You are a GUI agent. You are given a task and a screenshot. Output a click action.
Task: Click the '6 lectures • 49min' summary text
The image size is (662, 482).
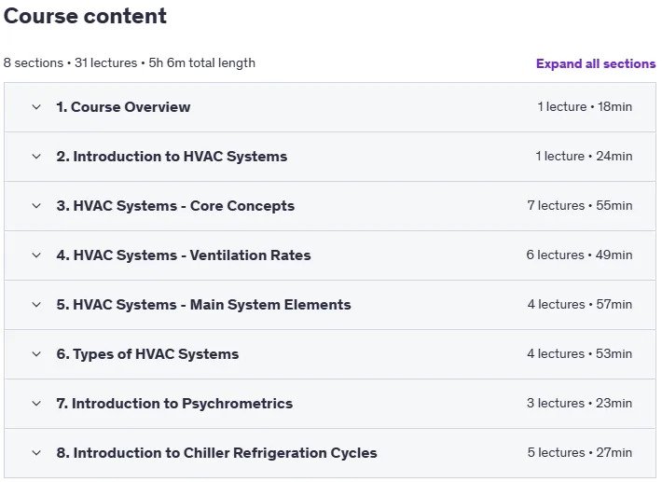[x=579, y=255]
